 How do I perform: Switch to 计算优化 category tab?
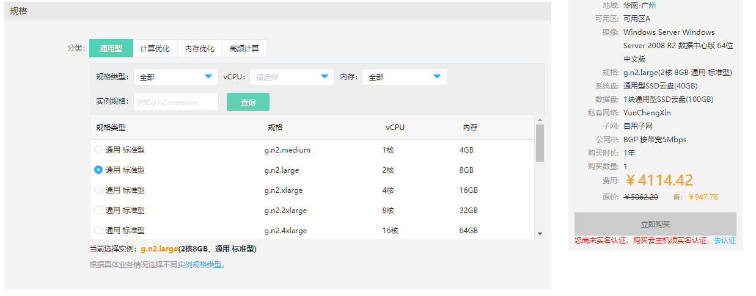point(155,49)
